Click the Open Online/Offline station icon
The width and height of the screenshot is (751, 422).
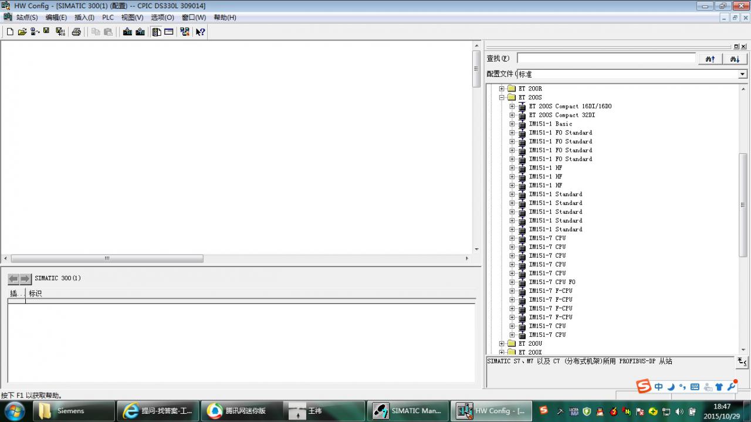(35, 32)
